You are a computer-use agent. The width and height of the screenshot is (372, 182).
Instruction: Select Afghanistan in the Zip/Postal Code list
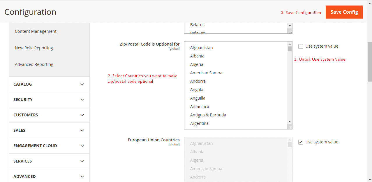tap(201, 47)
